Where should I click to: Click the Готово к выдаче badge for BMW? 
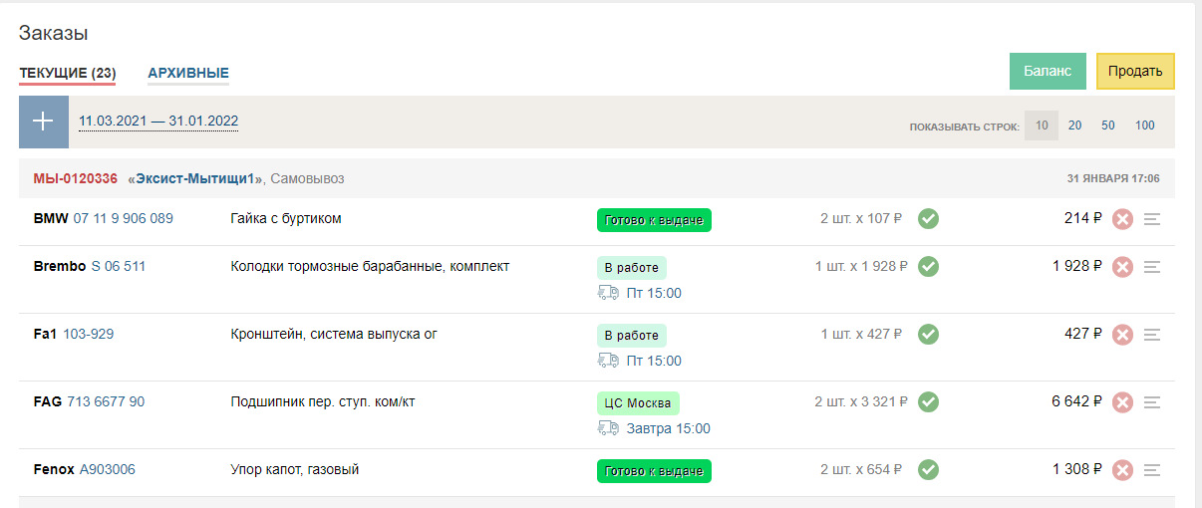click(654, 219)
